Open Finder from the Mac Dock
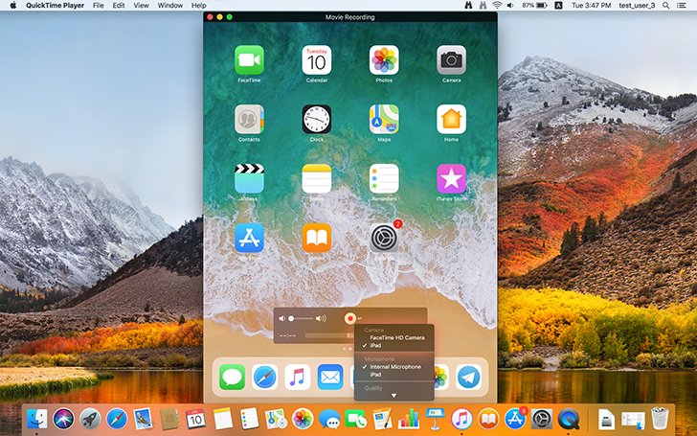 click(x=37, y=419)
